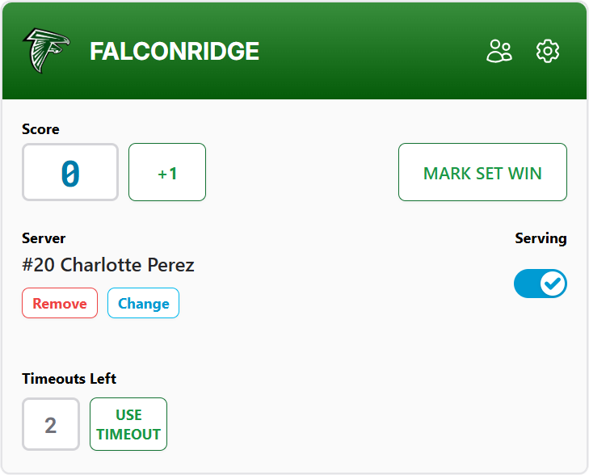Click the Falconridge falcon logo
589x475 pixels.
[46, 51]
